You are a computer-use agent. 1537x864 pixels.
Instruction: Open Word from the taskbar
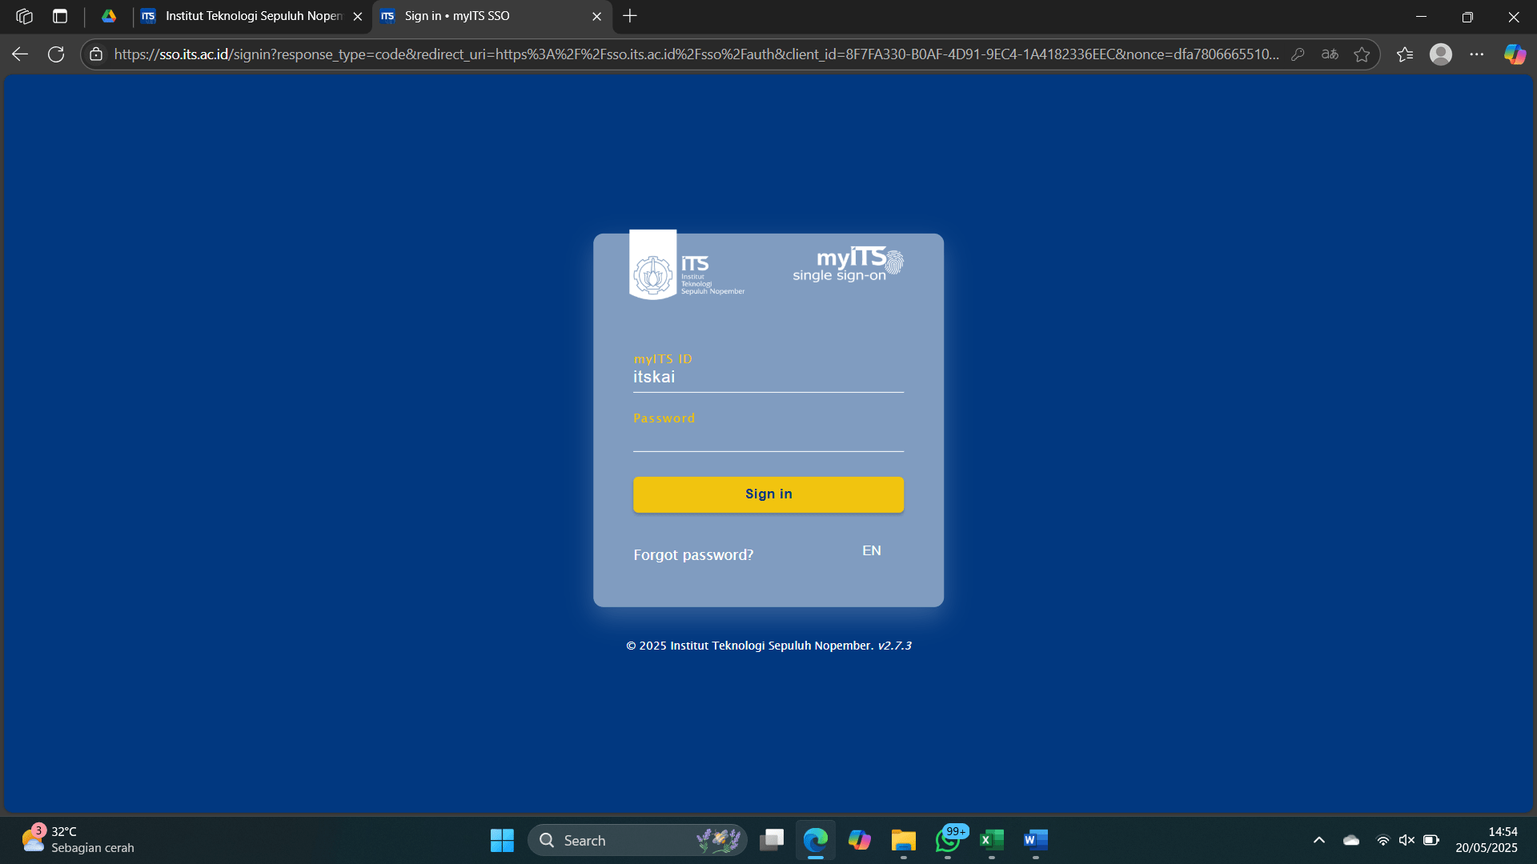tap(1036, 840)
